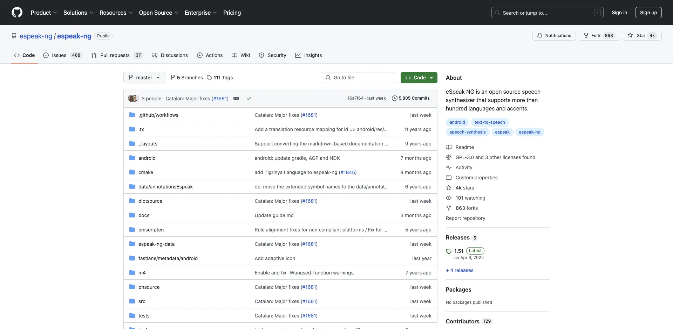Image resolution: width=673 pixels, height=329 pixels.
Task: Open the Wiki tab
Action: coord(241,55)
